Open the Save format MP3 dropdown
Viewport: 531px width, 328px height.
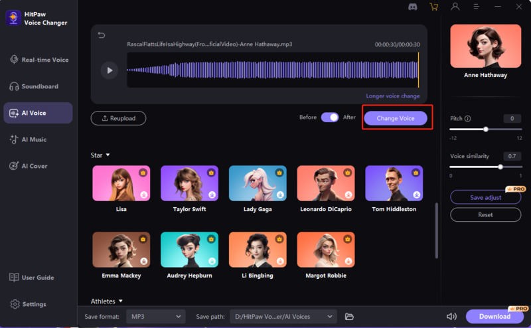[x=156, y=317]
